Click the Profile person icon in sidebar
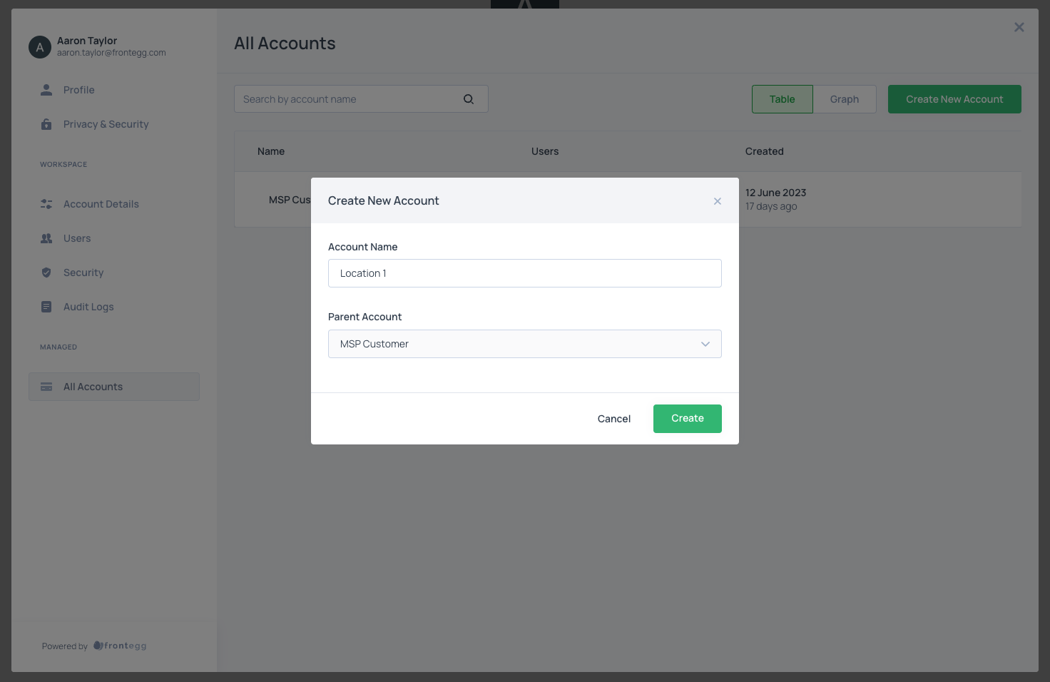Image resolution: width=1050 pixels, height=682 pixels. pyautogui.click(x=46, y=90)
